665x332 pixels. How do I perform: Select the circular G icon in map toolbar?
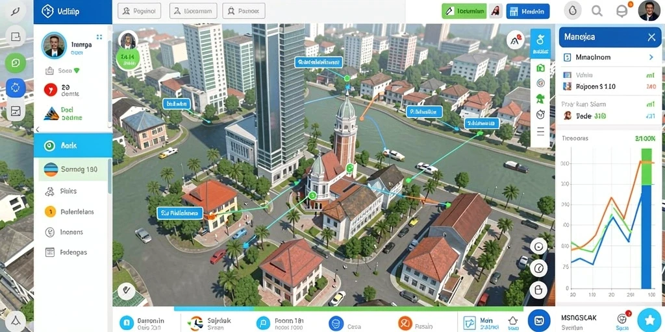pyautogui.click(x=540, y=83)
